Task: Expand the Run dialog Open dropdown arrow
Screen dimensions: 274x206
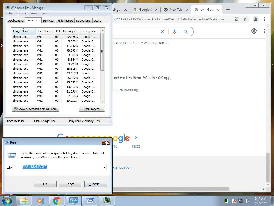Action: [x=104, y=167]
